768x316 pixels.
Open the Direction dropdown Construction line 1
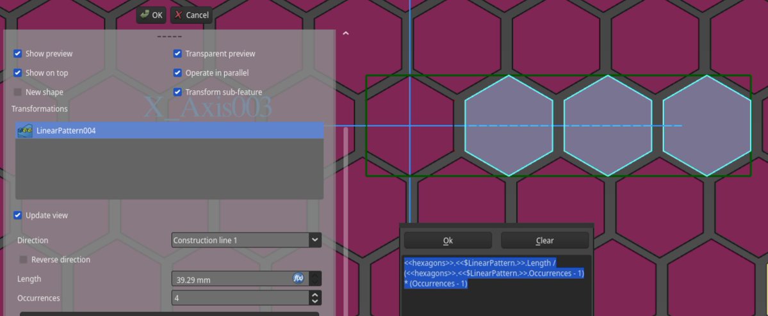[247, 240]
